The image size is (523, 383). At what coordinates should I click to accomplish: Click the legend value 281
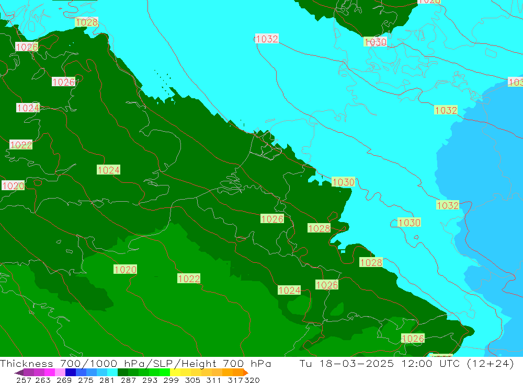click(107, 380)
